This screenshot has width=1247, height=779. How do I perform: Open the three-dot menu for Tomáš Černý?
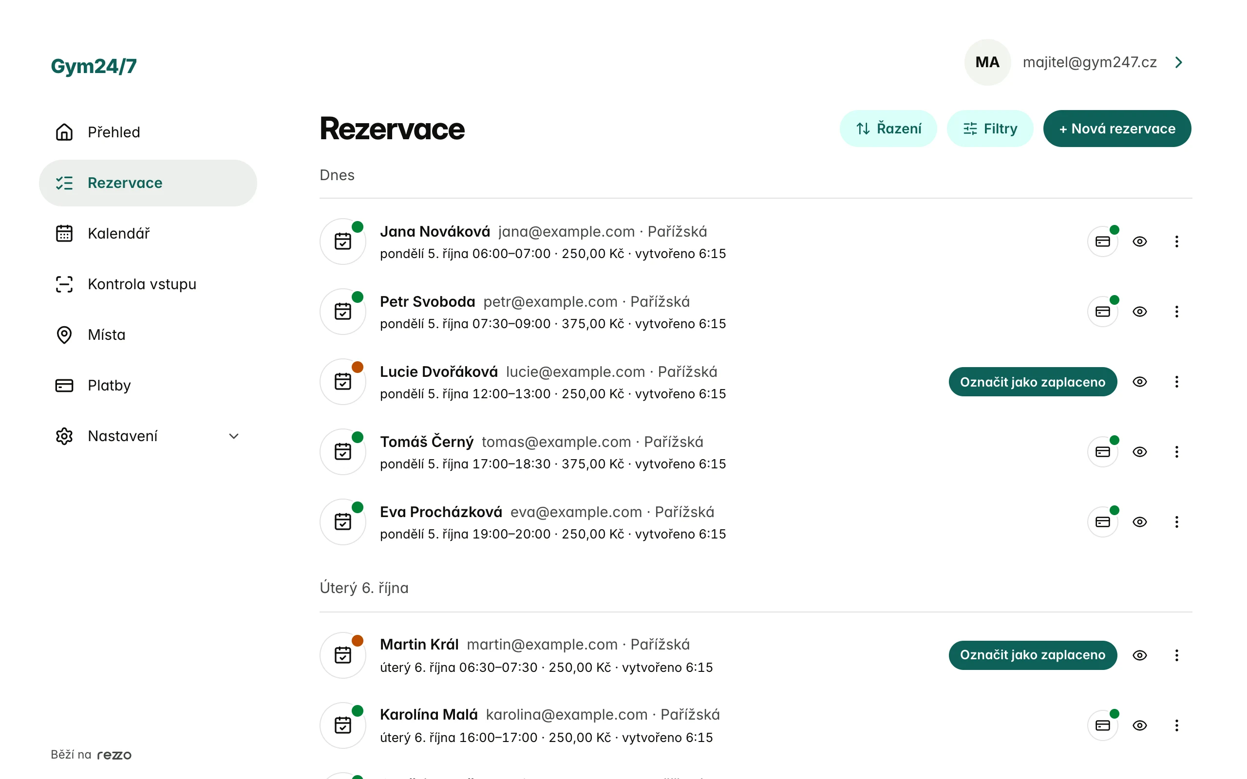pyautogui.click(x=1176, y=451)
